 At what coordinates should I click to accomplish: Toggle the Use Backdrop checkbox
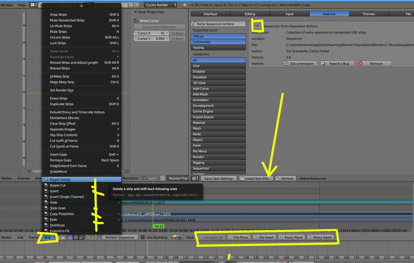143,237
